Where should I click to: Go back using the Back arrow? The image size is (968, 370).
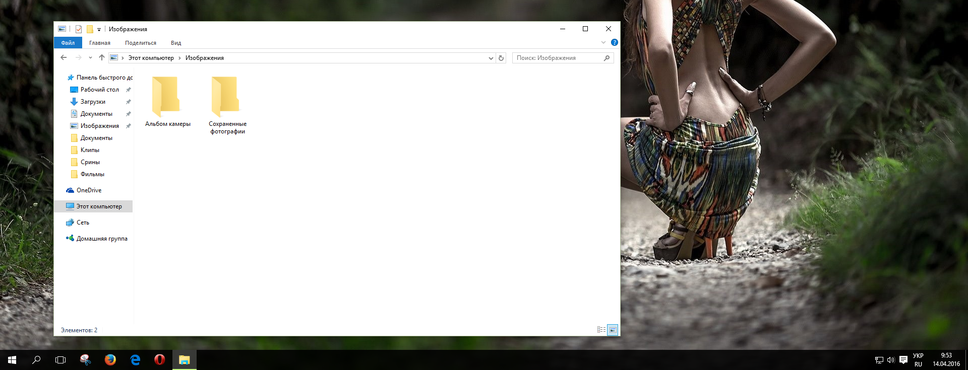(x=64, y=58)
